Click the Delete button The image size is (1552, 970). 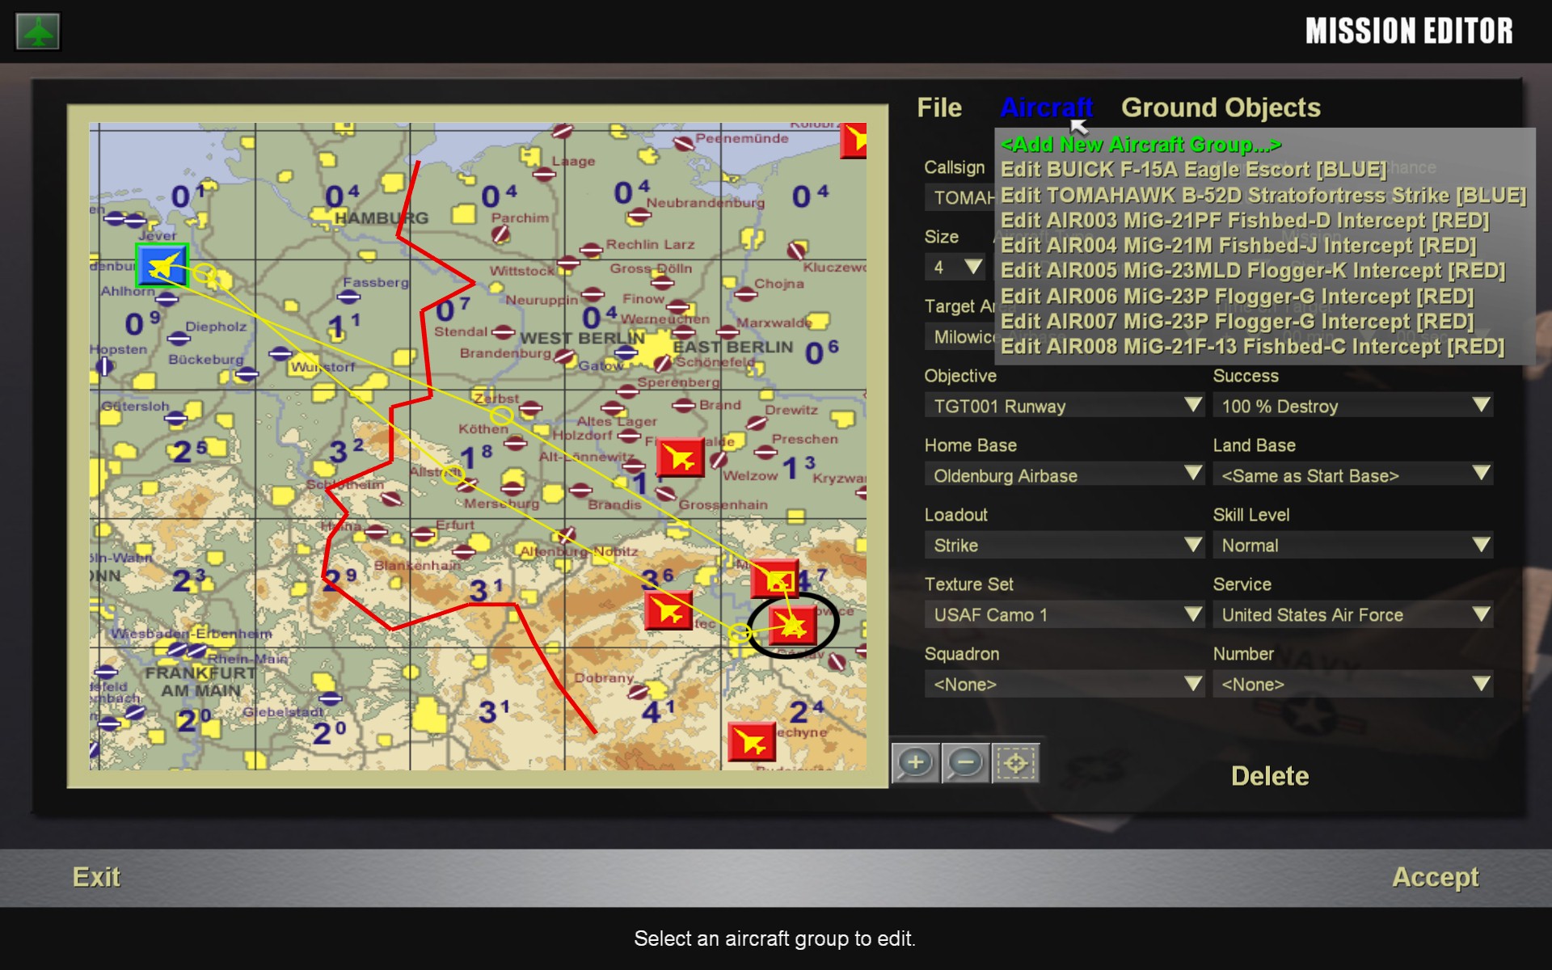click(1270, 776)
